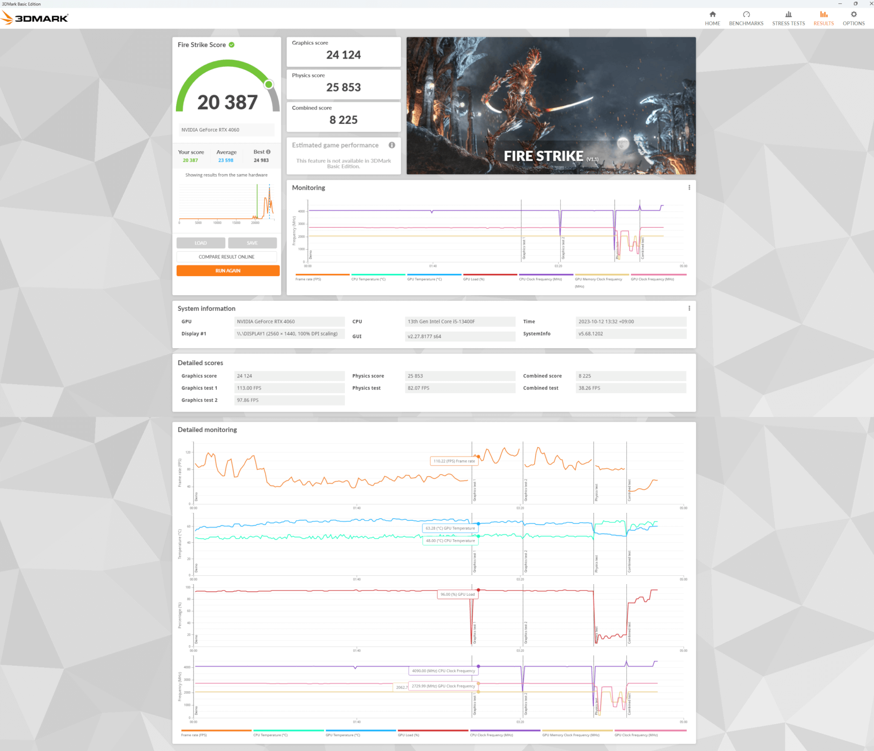Click Combined test value 38.26 FPS

(631, 388)
